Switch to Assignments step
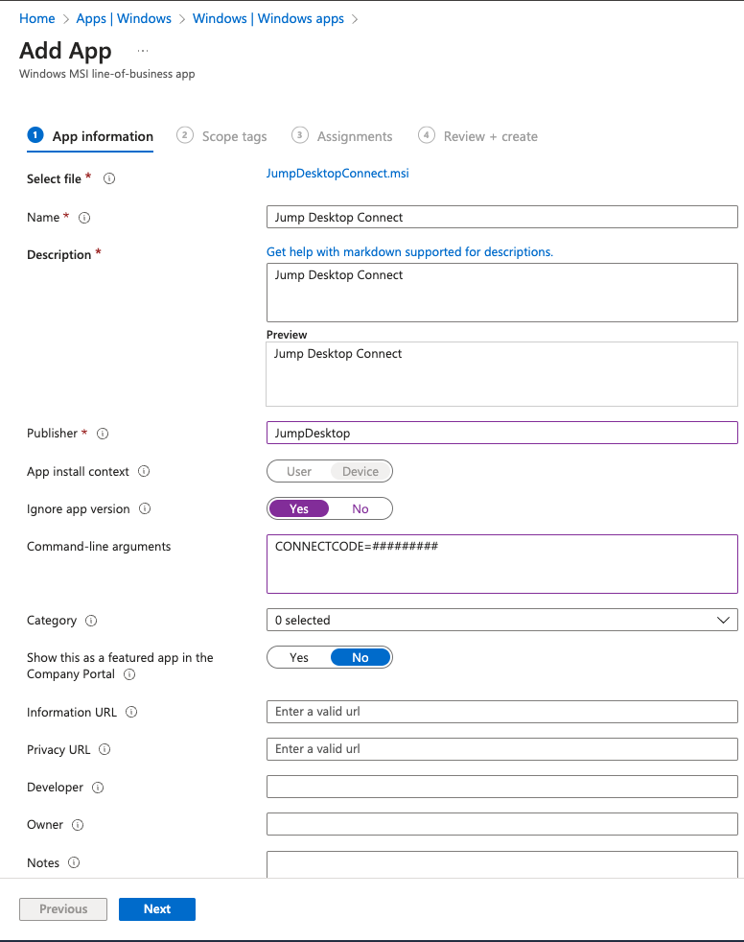This screenshot has height=942, width=744. [341, 136]
